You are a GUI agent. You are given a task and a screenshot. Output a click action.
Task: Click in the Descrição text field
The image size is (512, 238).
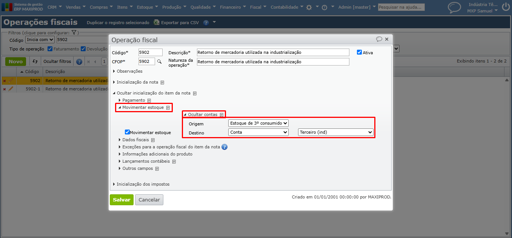(273, 52)
